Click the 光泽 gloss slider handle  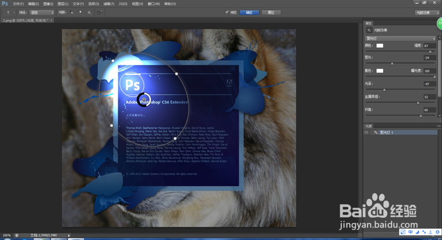point(384,90)
